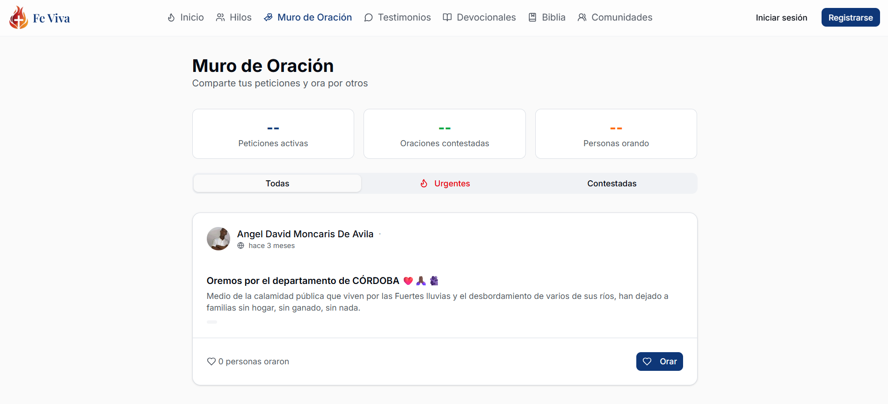Click subtitle 'Comparte tus peticiones y ora por otros'
888x404 pixels.
coord(280,83)
